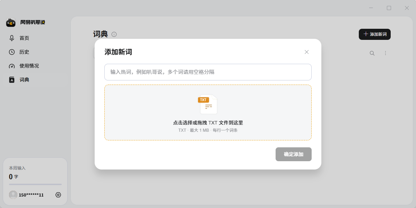
Task: Click the 添加新词 dialog title
Action: point(118,52)
